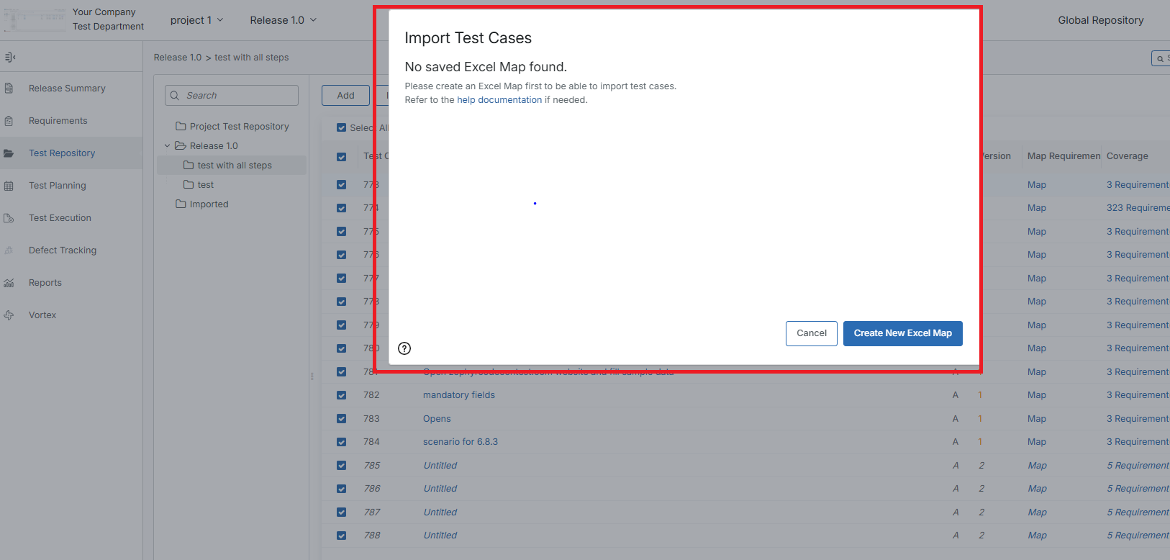Click the Test Execution sidebar icon
Screen dimensions: 1170x560
[x=9, y=218]
